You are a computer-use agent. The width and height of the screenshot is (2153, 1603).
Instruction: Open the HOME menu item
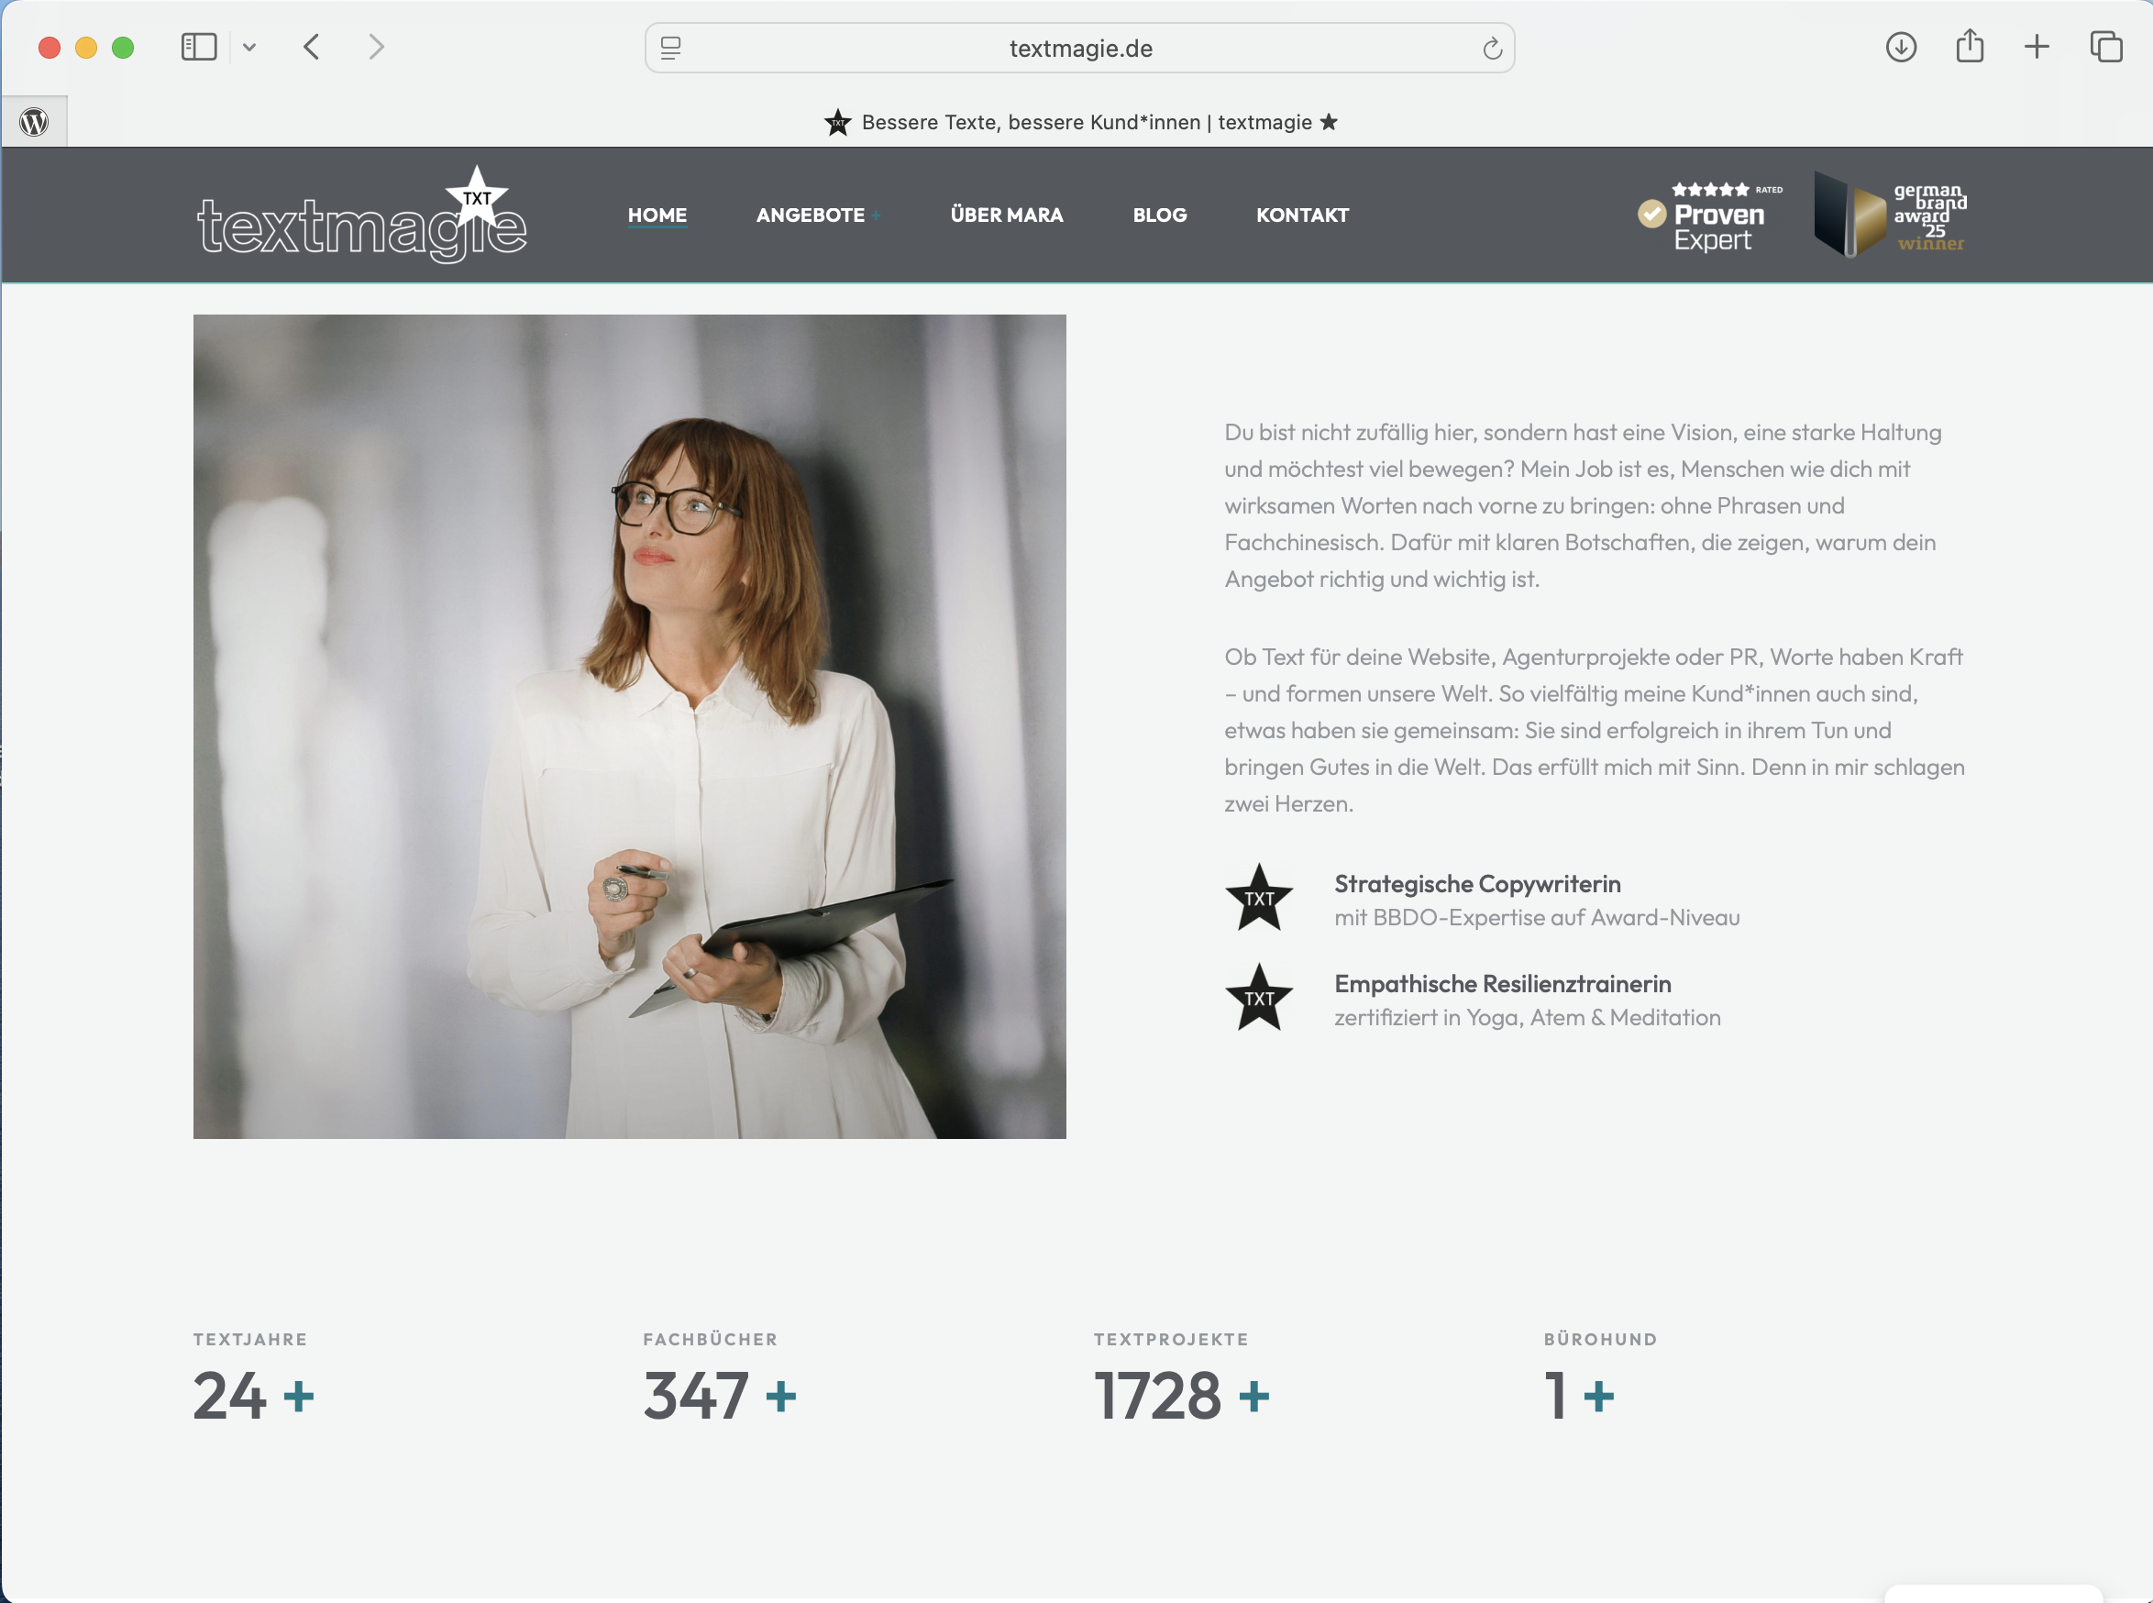point(657,216)
